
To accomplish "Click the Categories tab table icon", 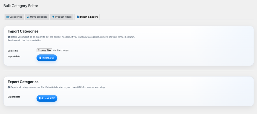I will (x=7, y=17).
